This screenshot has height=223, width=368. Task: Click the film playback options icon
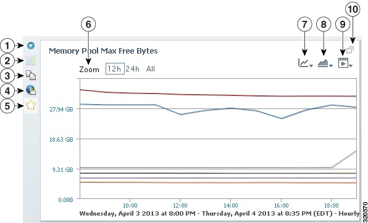pos(343,63)
